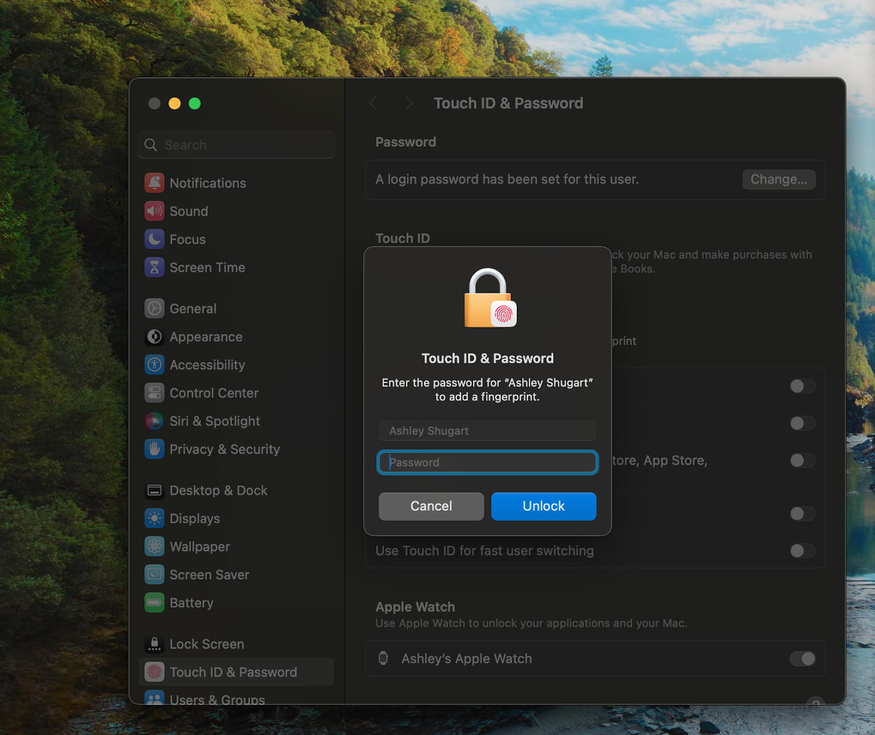
Task: Click the Focus moon icon
Action: (x=154, y=239)
